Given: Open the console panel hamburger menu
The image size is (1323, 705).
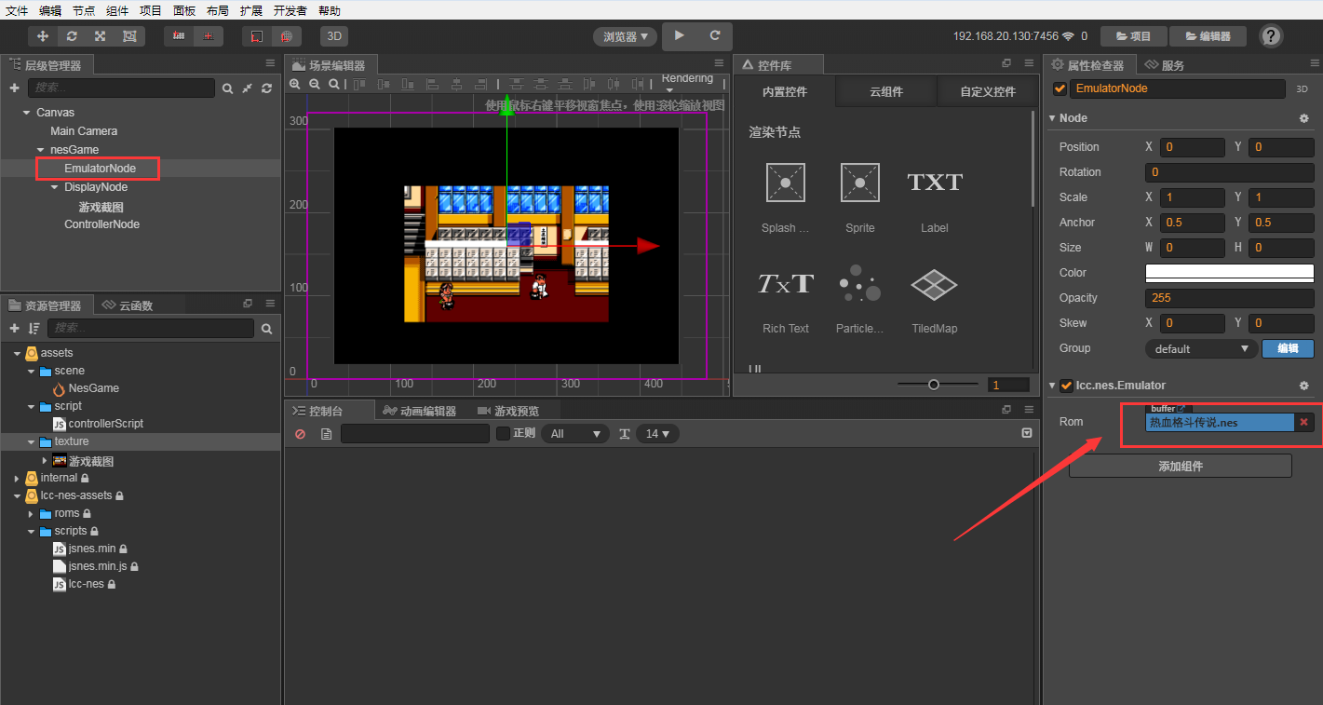Looking at the screenshot, I should [1029, 410].
